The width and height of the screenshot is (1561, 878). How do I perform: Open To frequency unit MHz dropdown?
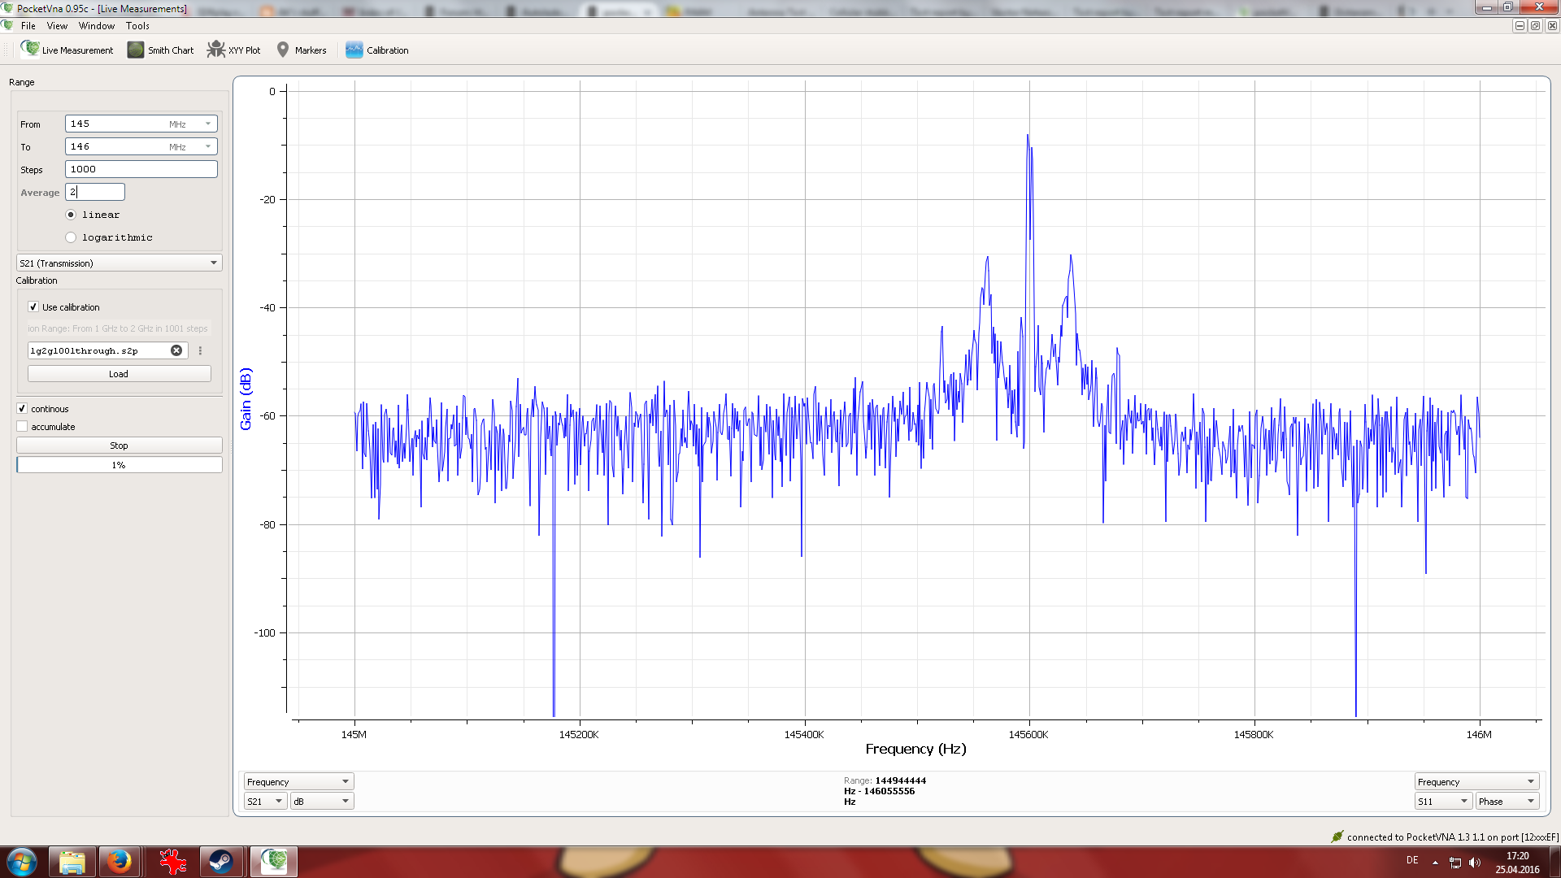point(208,146)
